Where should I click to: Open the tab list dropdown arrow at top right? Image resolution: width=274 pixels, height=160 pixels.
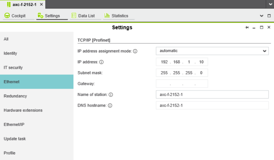click(x=270, y=4)
